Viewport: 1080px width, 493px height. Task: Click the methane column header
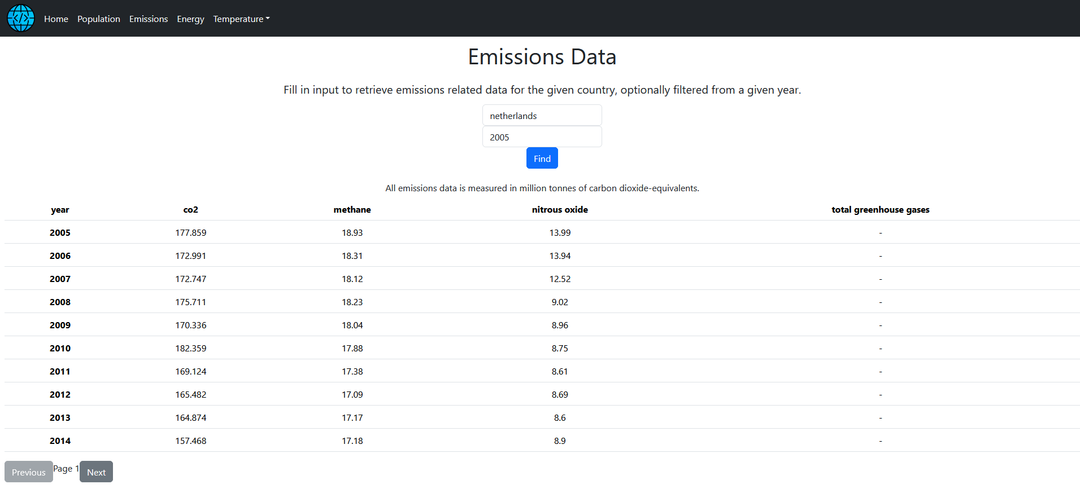pos(352,210)
